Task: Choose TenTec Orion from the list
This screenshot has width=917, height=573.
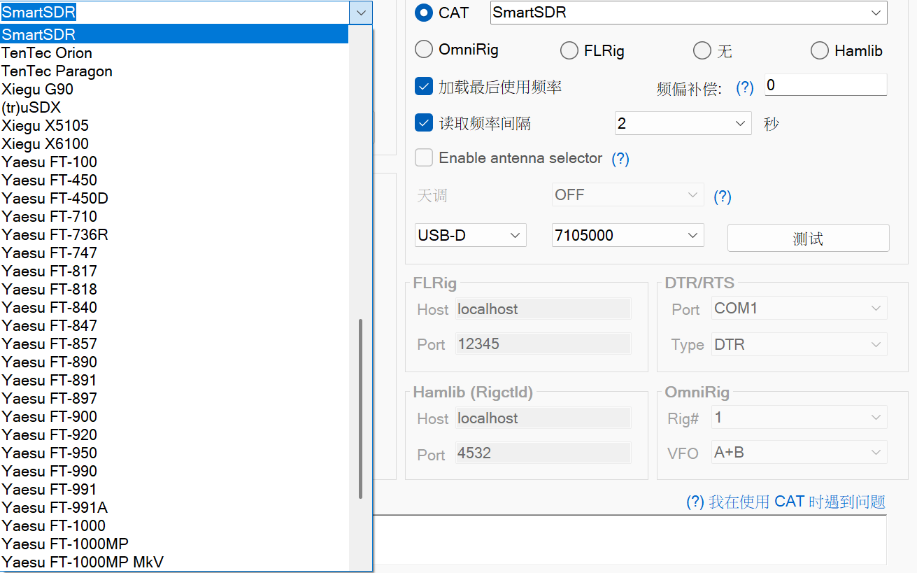Action: (174, 52)
